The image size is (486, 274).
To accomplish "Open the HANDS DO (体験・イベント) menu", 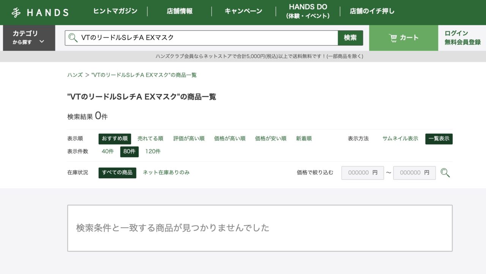I will (308, 11).
